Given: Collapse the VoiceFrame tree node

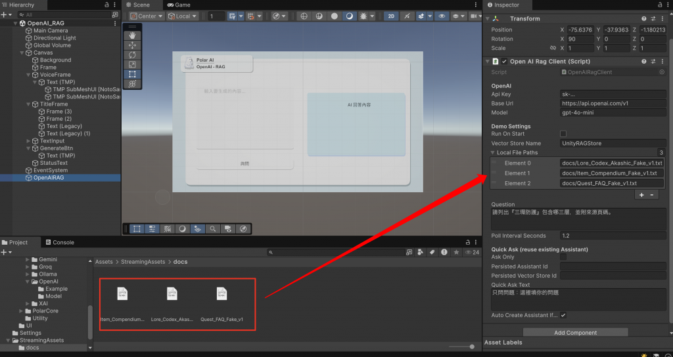Looking at the screenshot, I should 28,75.
